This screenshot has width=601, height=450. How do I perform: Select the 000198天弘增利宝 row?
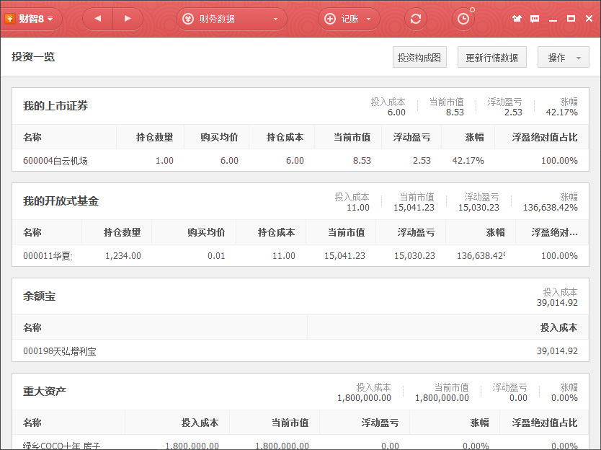59,350
